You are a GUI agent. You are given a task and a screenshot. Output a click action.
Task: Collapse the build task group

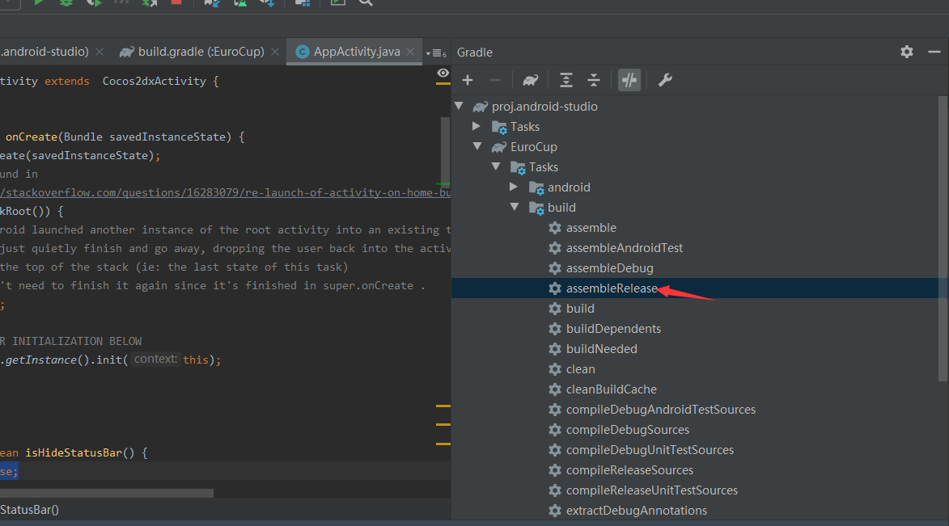pos(515,208)
